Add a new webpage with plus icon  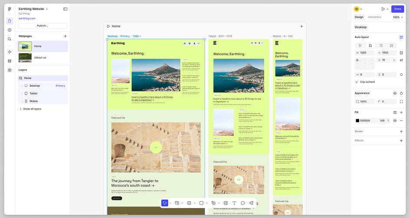[x=66, y=36]
